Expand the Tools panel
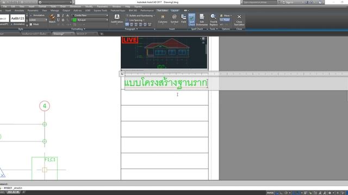The width and height of the screenshot is (348, 195). tap(214, 29)
